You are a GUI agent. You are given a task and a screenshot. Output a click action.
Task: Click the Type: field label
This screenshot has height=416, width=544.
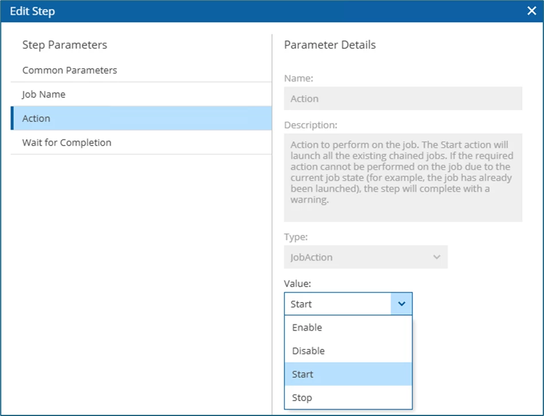295,236
